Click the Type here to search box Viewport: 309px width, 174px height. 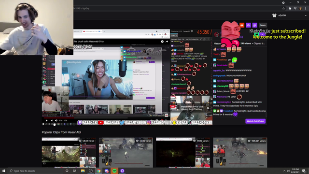click(35, 171)
